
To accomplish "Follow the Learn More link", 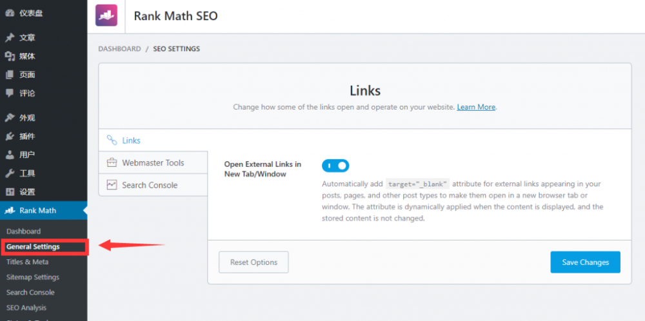I will tap(476, 107).
